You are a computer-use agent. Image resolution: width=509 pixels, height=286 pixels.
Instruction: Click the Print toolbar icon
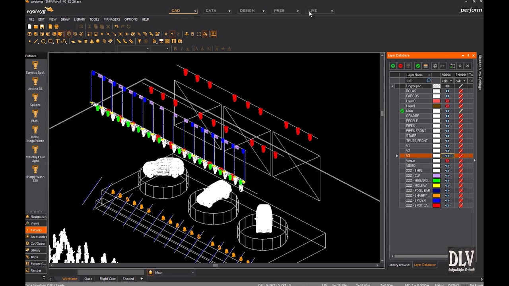coord(56,27)
